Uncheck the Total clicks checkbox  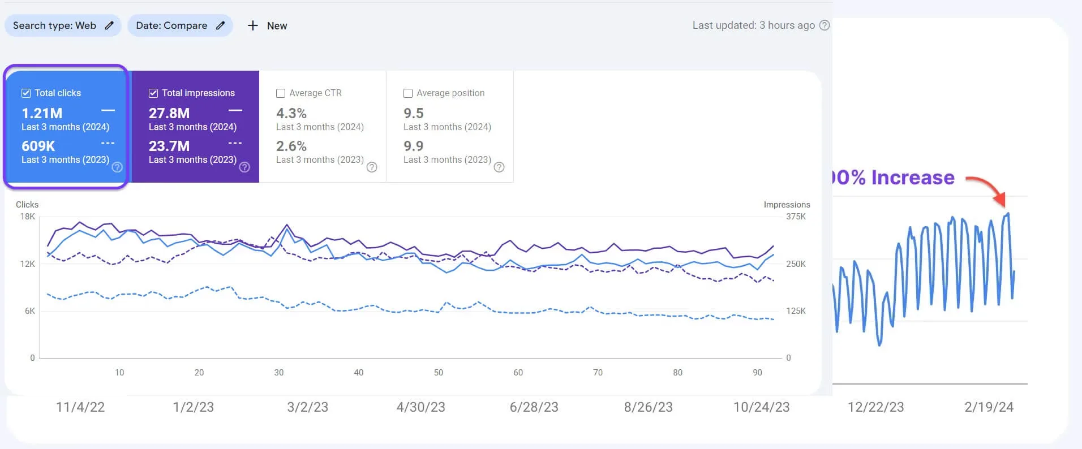point(26,93)
